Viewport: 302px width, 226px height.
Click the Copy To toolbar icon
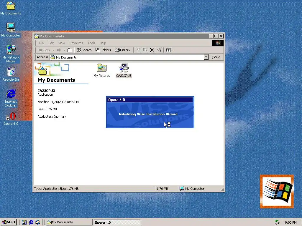tap(145, 50)
